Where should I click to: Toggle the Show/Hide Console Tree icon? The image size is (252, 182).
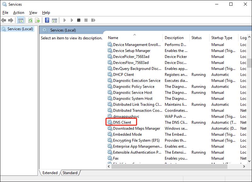coord(21,20)
